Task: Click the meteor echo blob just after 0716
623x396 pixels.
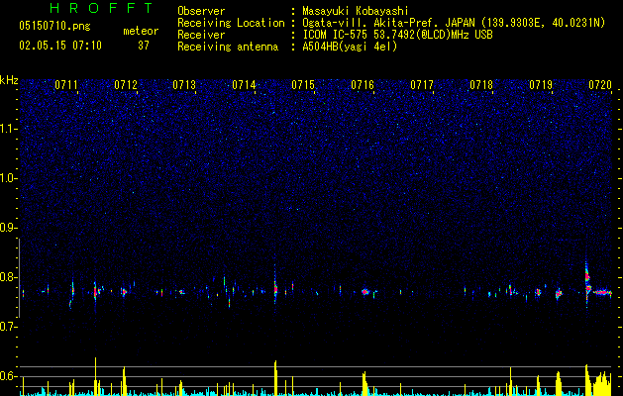Action: click(x=365, y=292)
